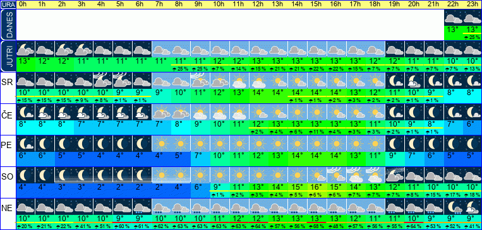
Task: Click the NE 7h rain cloud icon
Action: [161, 207]
